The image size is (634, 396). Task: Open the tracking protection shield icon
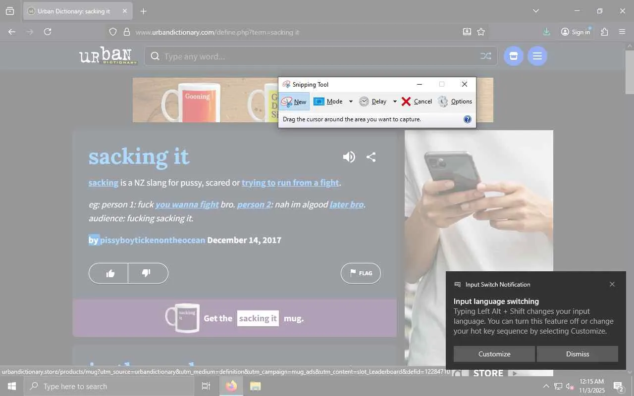113,32
